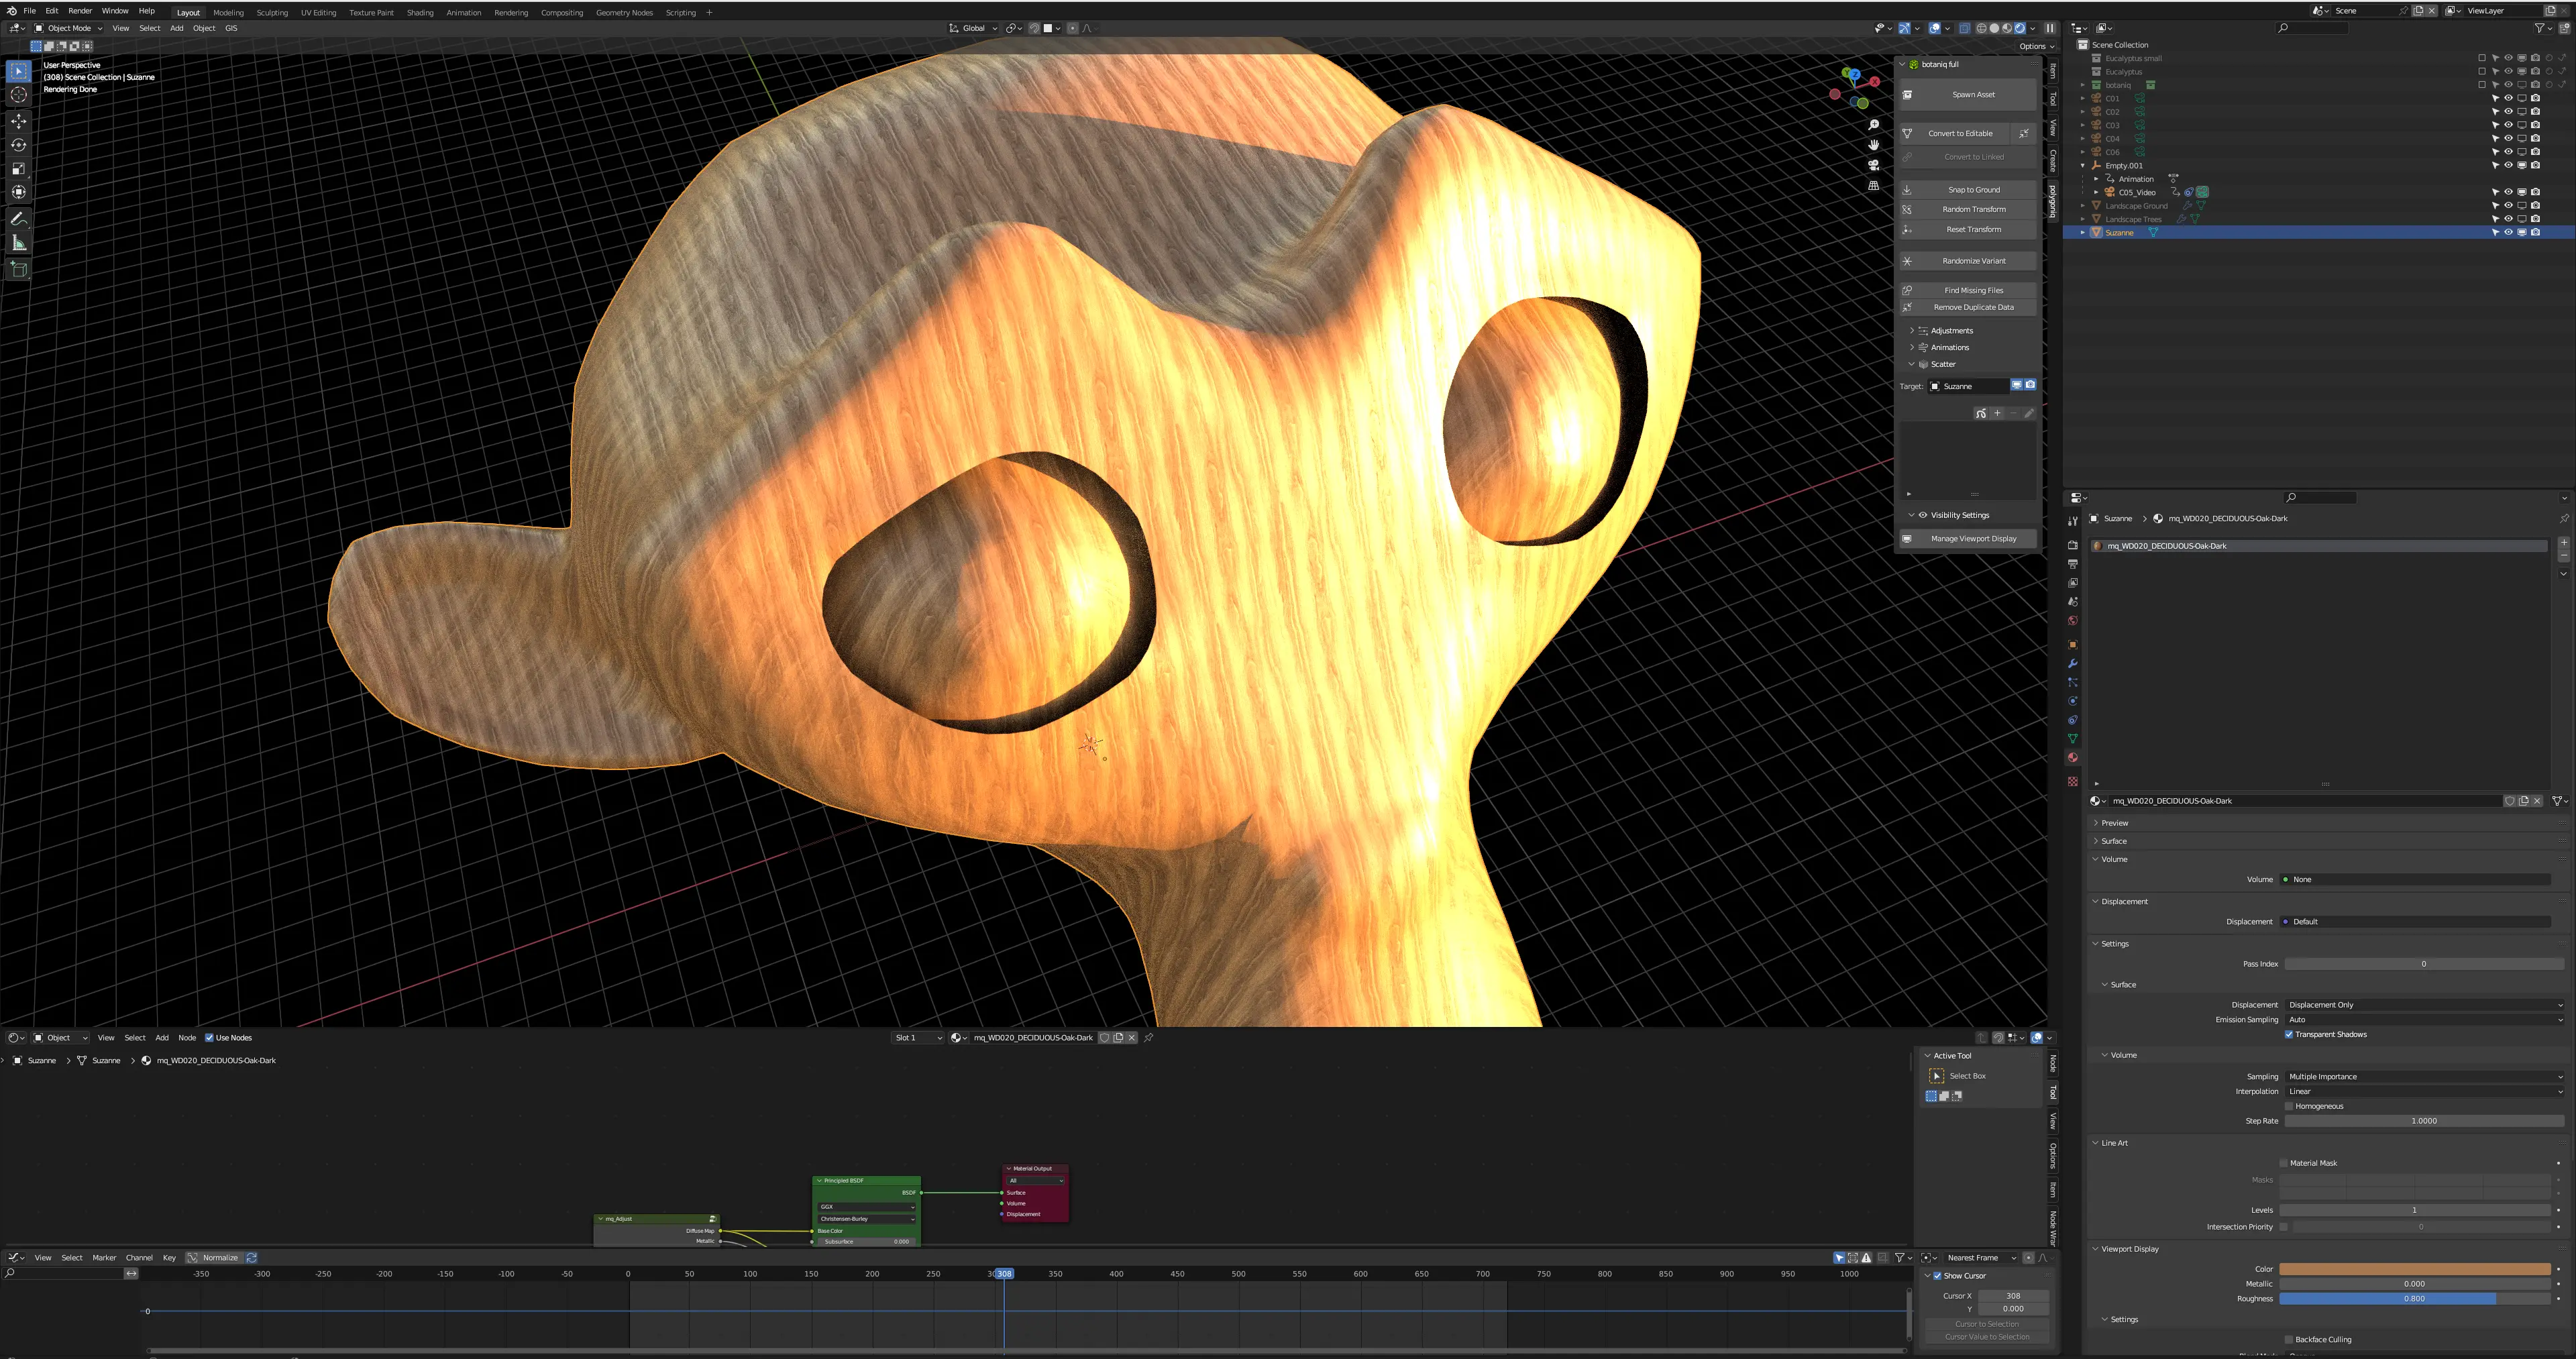Select the Measure tool

(19, 243)
